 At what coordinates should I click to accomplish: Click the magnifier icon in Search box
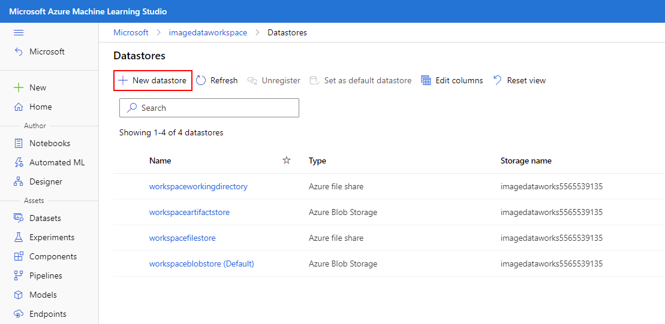pyautogui.click(x=133, y=108)
